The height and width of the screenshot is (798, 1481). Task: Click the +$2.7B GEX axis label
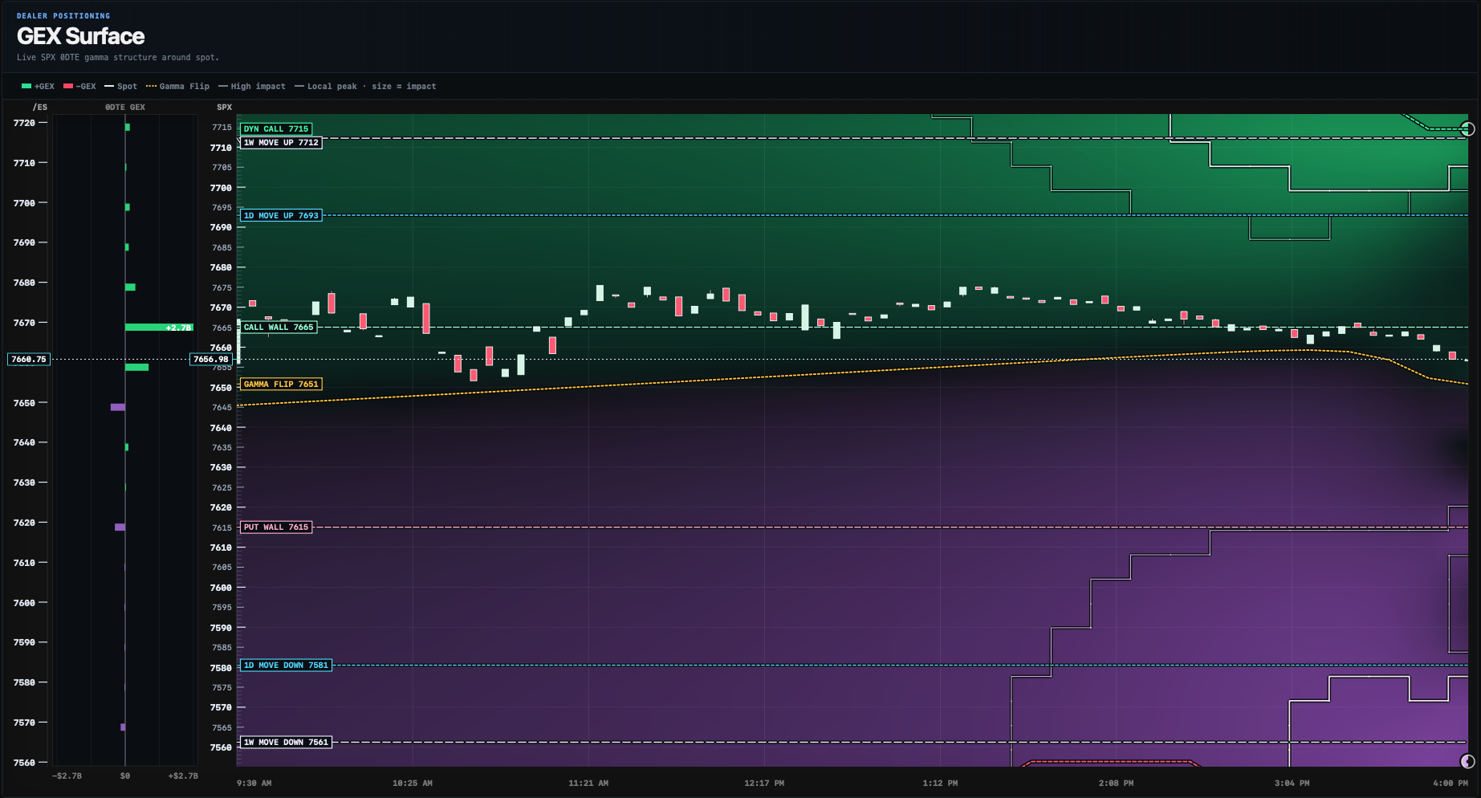(183, 776)
